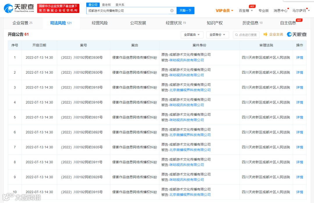Expand the 马尔萨月 user account menu
The width and height of the screenshot is (314, 203).
tap(301, 11)
